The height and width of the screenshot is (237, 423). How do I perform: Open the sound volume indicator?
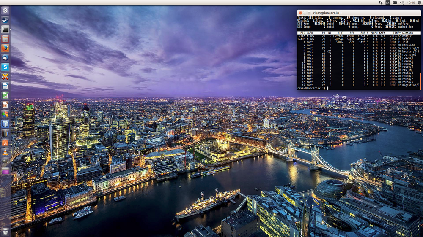(402, 3)
